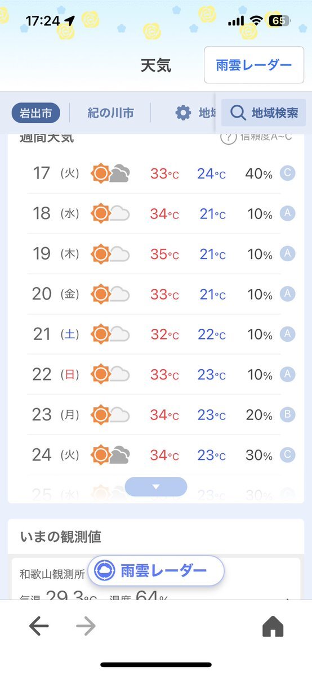
Task: Tap the radar icon in floating 雨雲レーダー pill
Action: coord(105,571)
